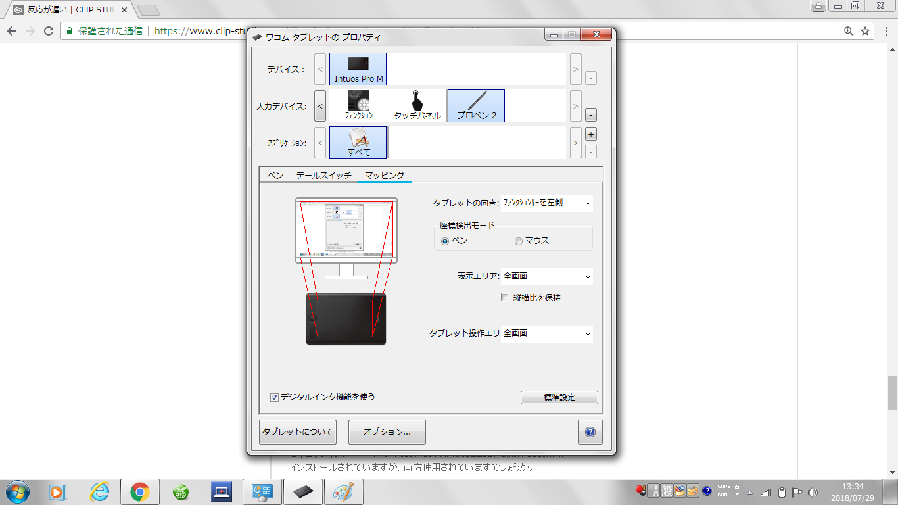
Task: Open the network signal tray icon
Action: tap(766, 492)
